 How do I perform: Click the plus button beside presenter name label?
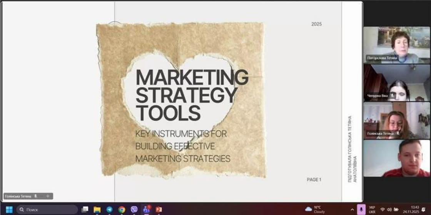point(48,196)
